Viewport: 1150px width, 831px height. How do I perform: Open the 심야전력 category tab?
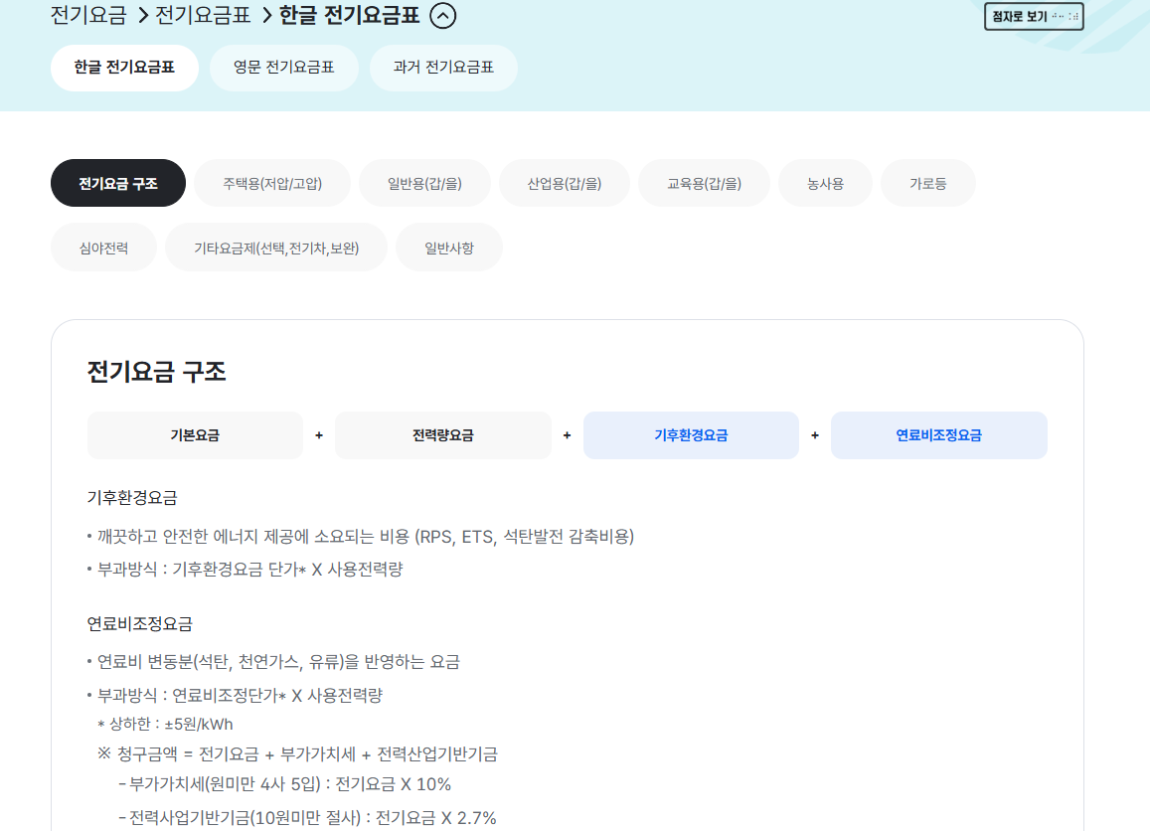103,248
